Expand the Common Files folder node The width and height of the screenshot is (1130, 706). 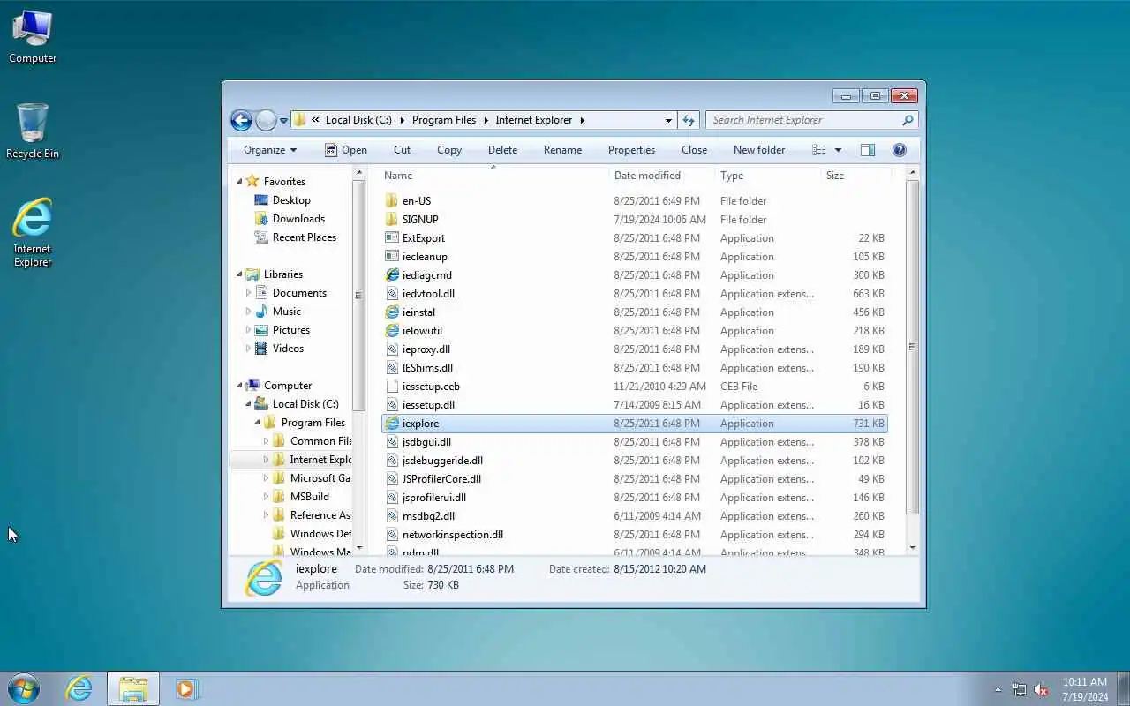(x=266, y=441)
